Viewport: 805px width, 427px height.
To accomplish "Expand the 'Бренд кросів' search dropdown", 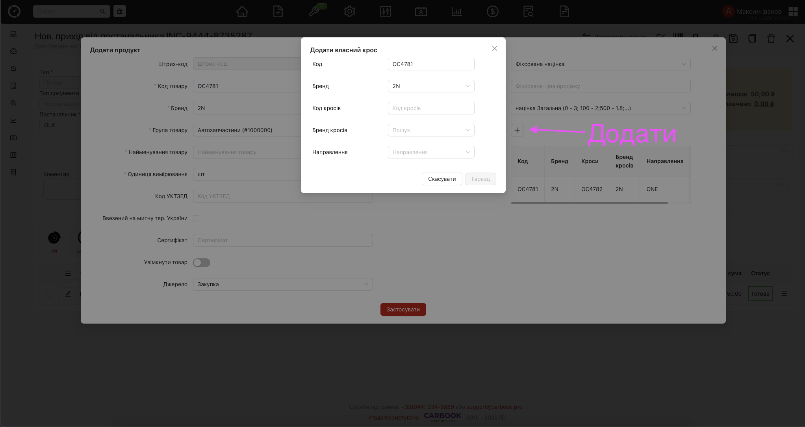I will (x=431, y=130).
